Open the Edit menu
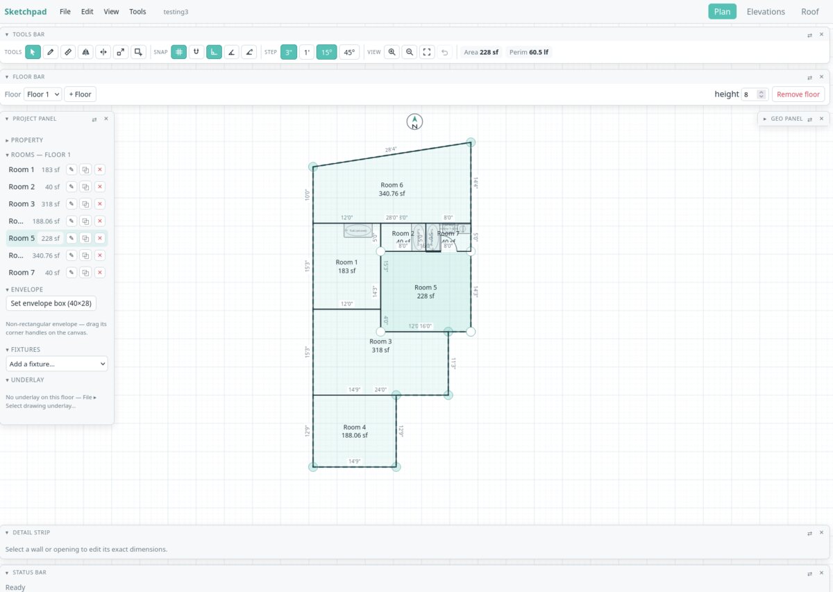This screenshot has width=833, height=592. coord(87,12)
